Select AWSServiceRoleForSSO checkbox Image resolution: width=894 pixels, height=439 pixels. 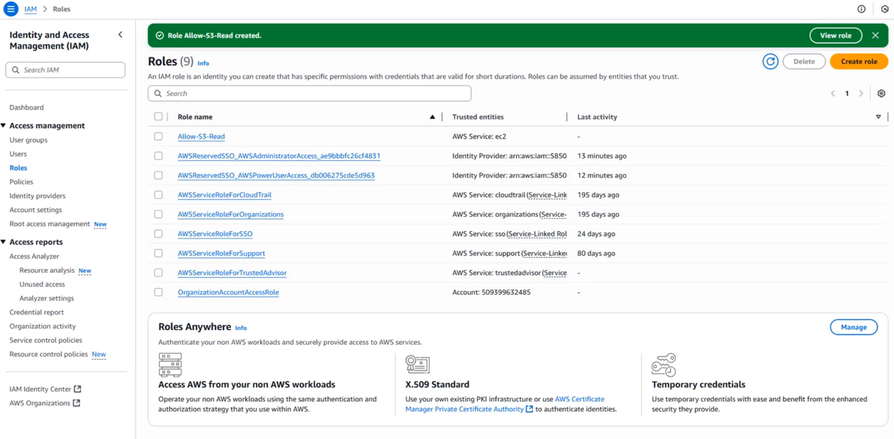click(x=158, y=233)
